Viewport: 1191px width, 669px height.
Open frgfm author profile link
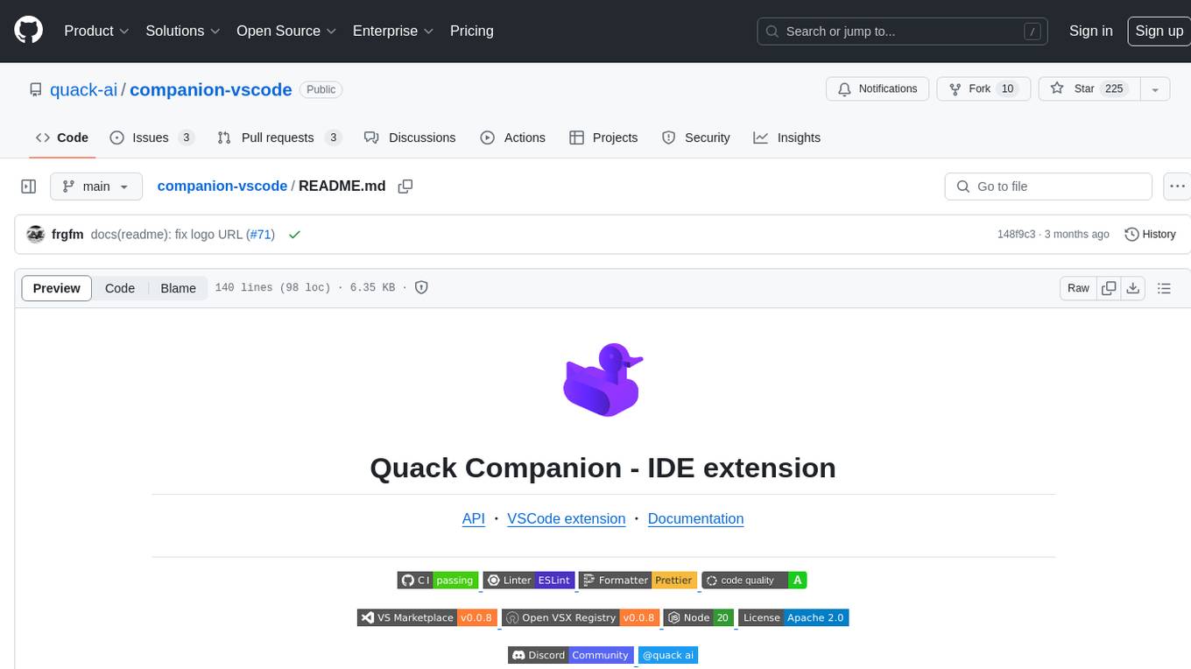(67, 235)
